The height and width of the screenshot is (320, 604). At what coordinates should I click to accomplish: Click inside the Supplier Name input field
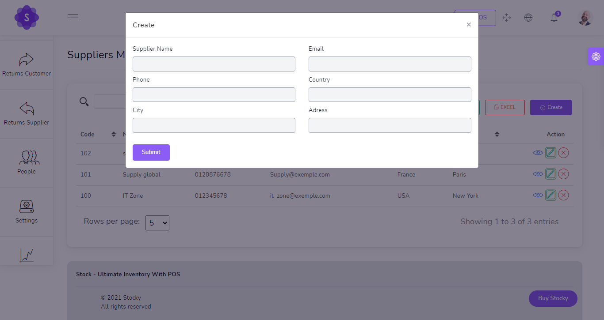pyautogui.click(x=214, y=64)
